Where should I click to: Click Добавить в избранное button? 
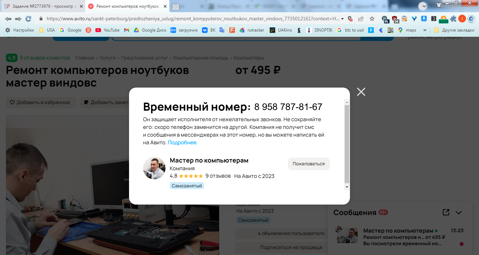coord(41,102)
